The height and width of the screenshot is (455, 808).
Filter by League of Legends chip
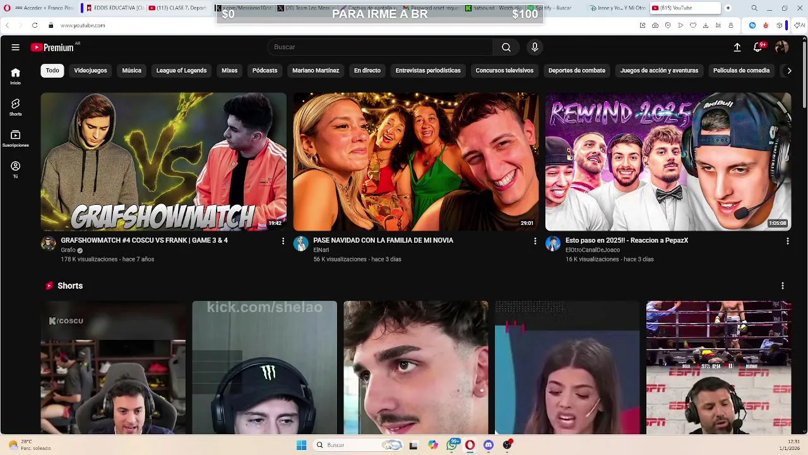[181, 71]
